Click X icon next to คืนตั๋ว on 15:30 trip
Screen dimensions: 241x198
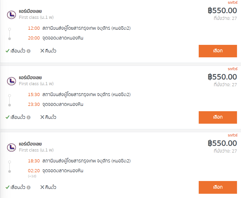coord(42,117)
